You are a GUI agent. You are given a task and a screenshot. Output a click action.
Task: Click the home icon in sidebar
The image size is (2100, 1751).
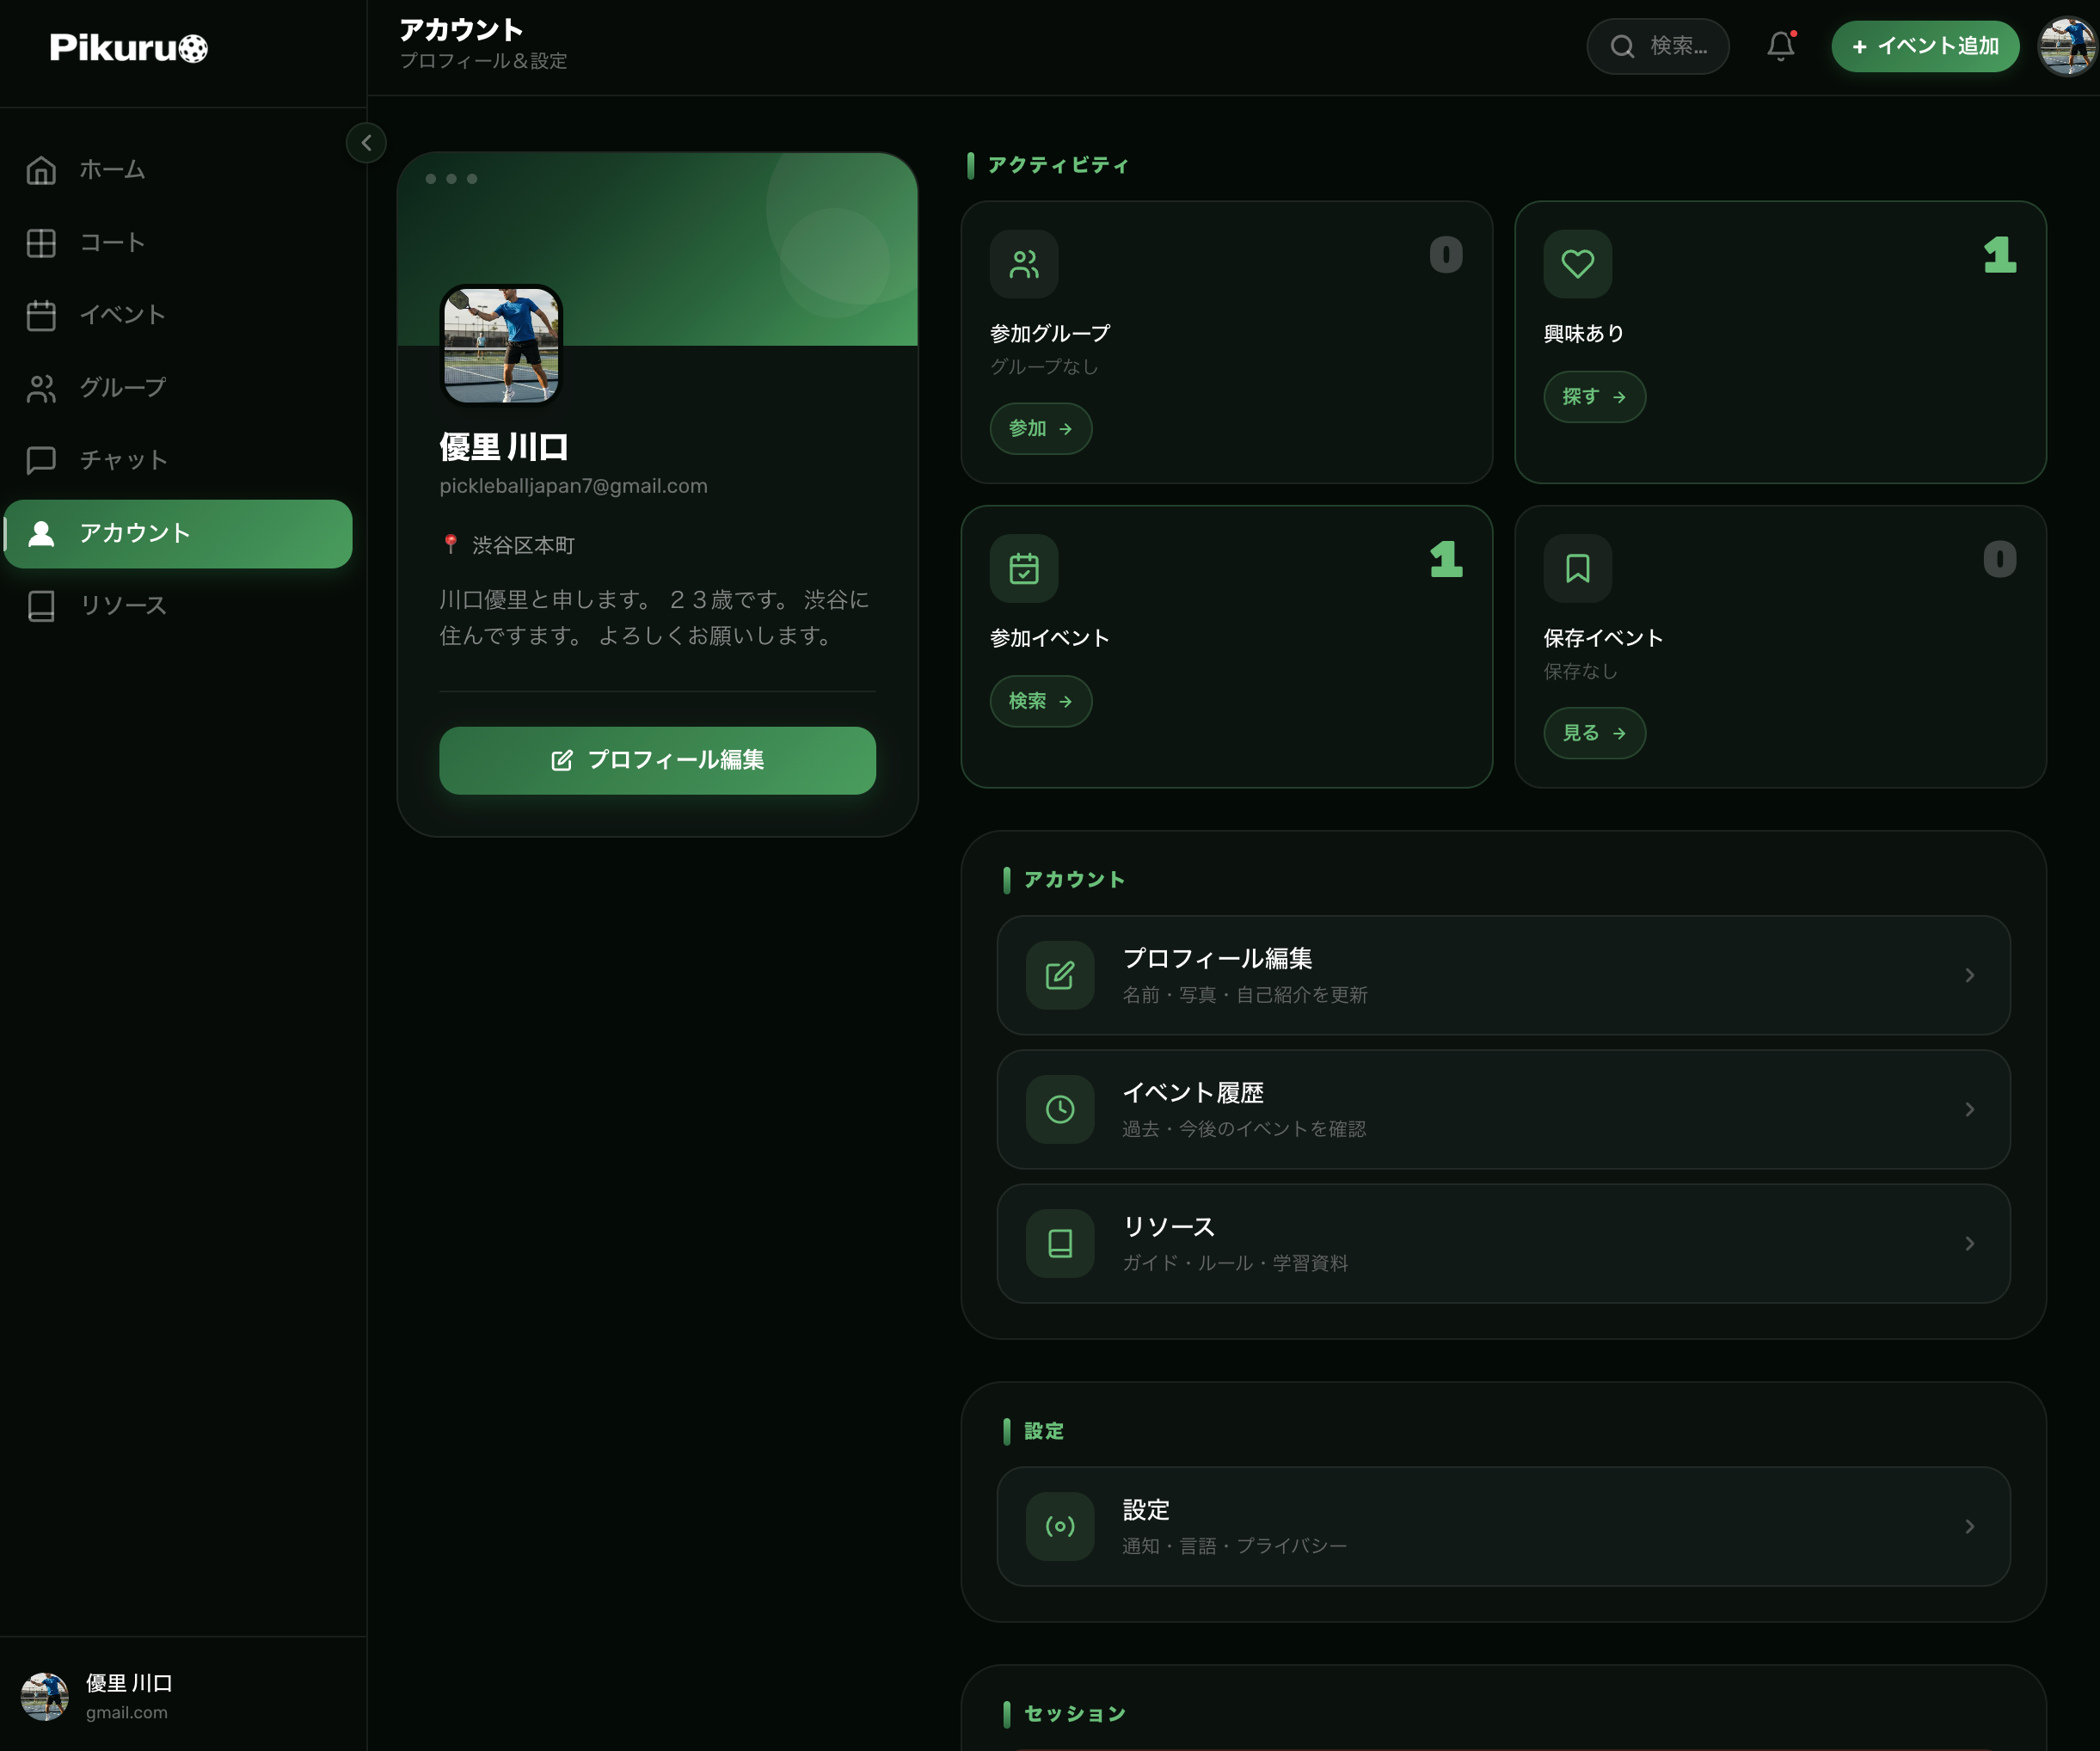(41, 170)
